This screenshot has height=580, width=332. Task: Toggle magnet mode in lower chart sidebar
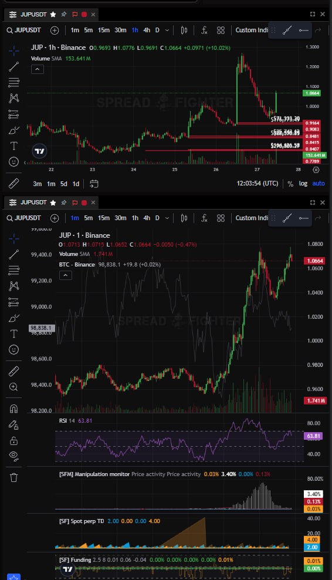click(x=13, y=409)
